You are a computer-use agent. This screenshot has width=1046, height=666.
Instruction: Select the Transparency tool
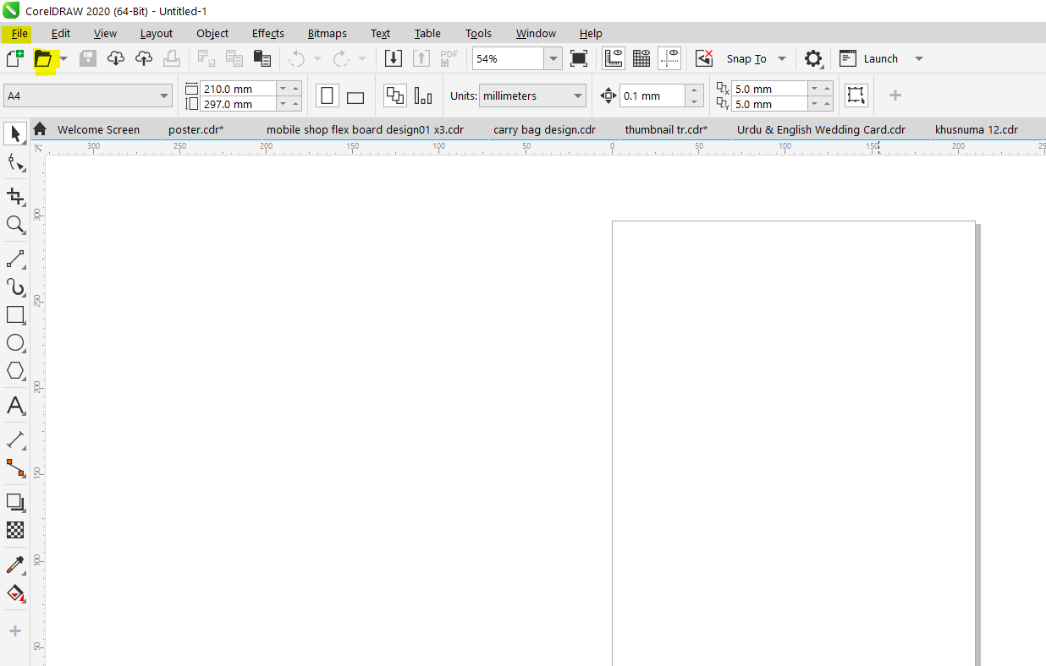[14, 530]
